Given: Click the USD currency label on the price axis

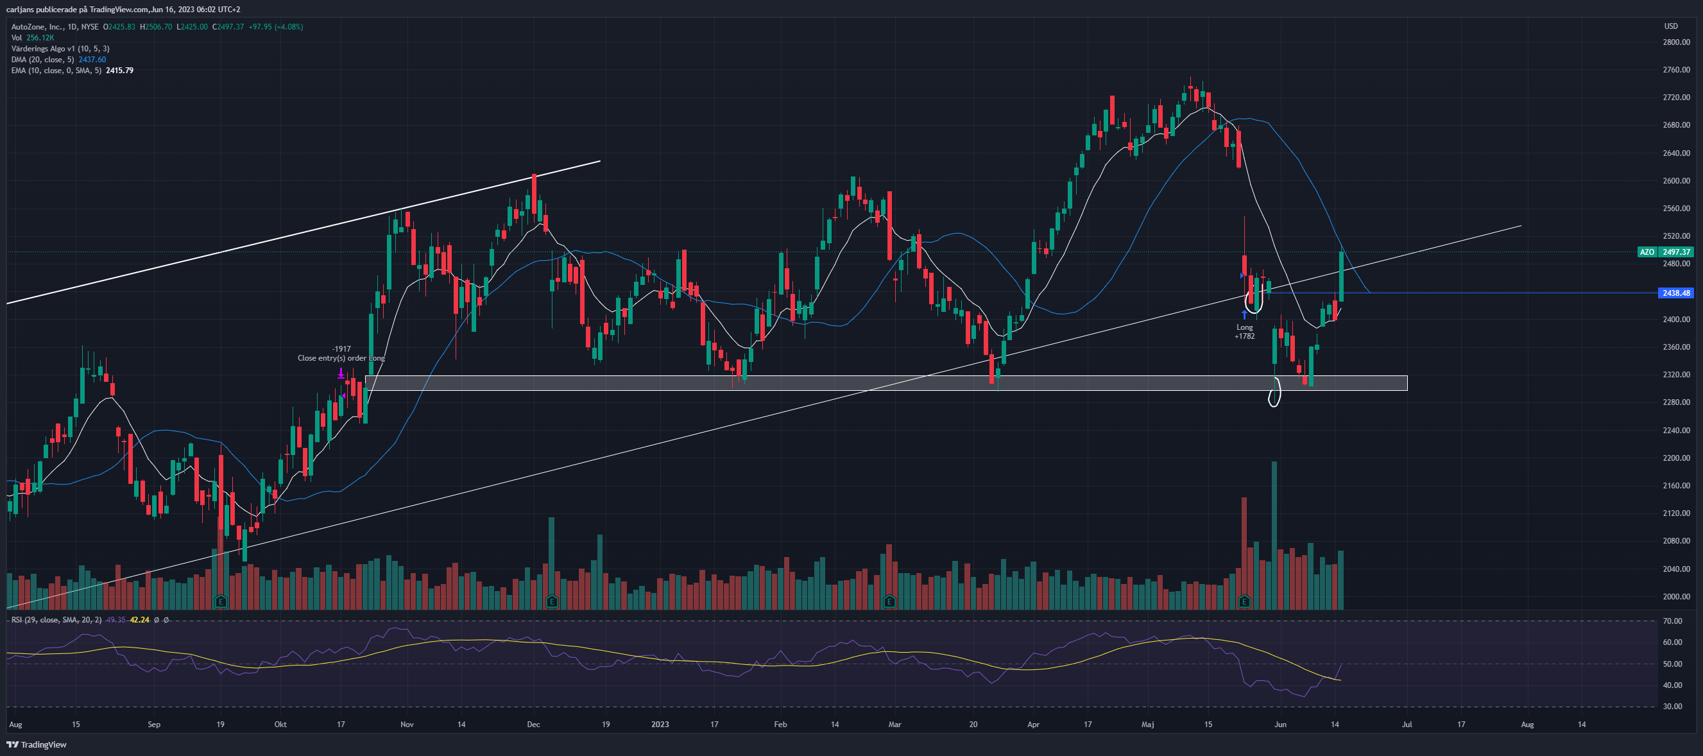Looking at the screenshot, I should (x=1671, y=26).
